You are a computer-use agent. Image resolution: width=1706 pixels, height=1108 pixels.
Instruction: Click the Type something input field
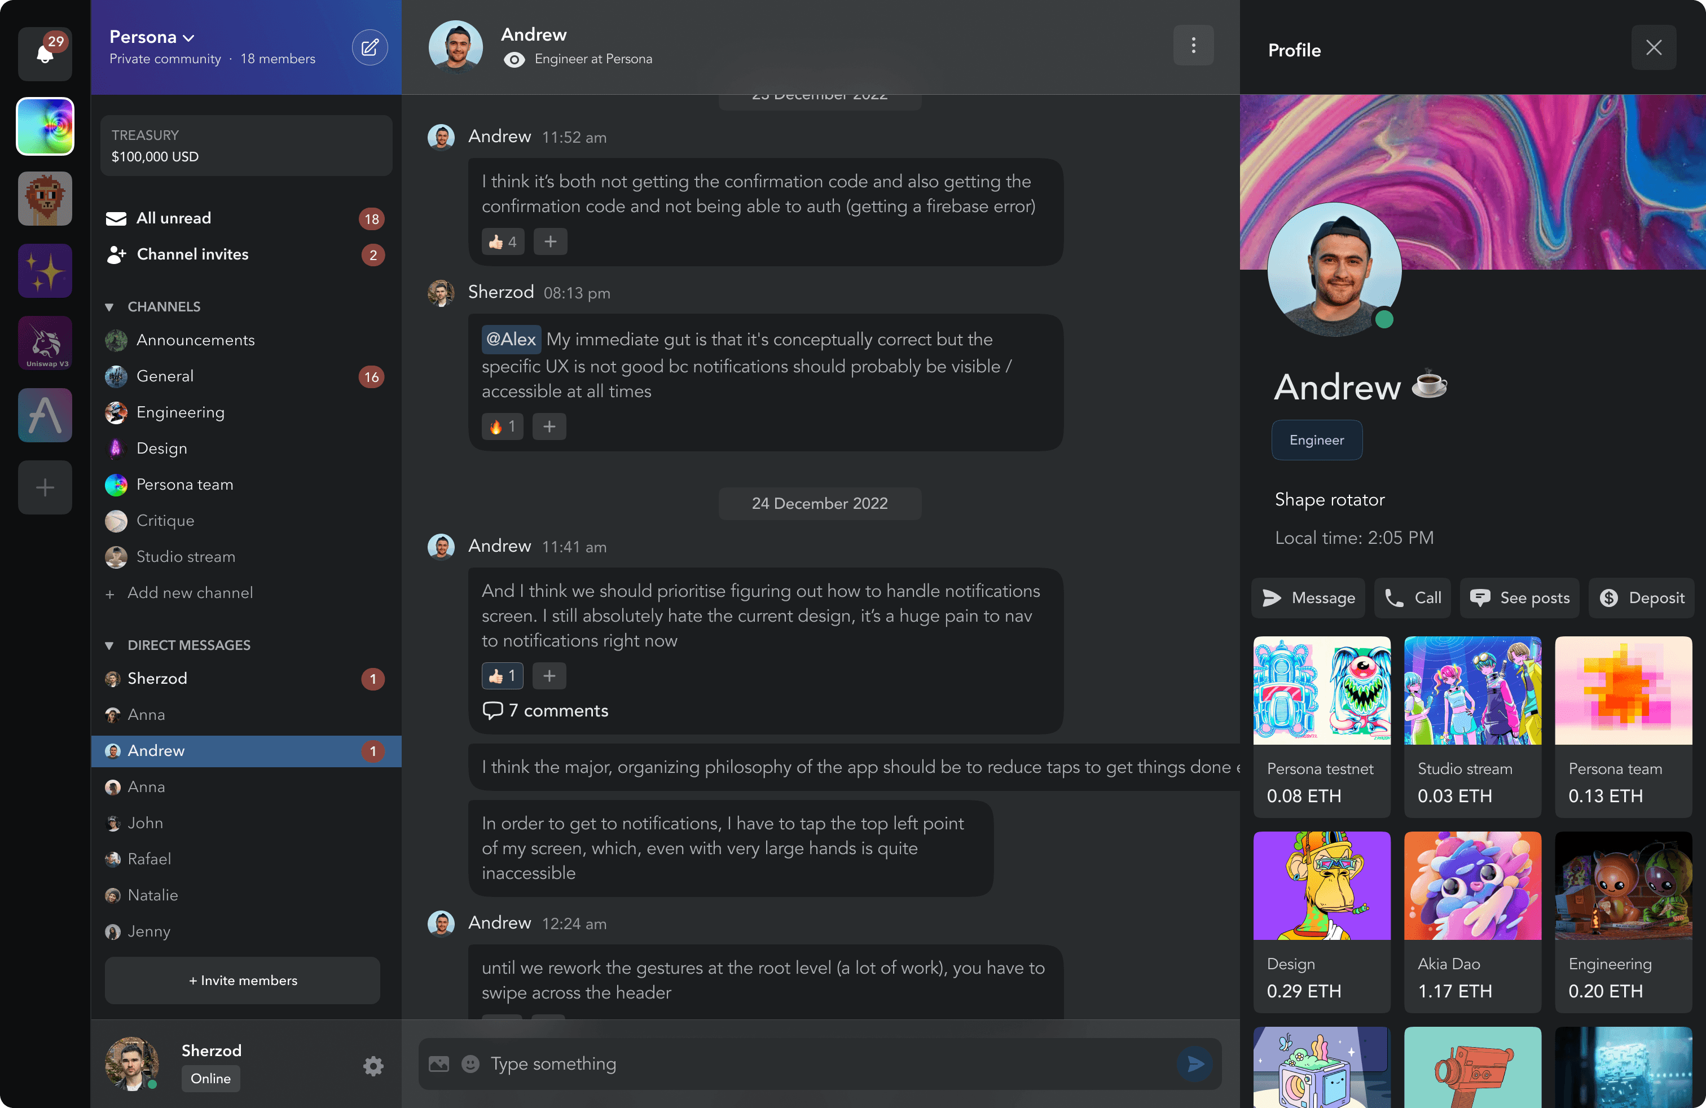tap(820, 1065)
